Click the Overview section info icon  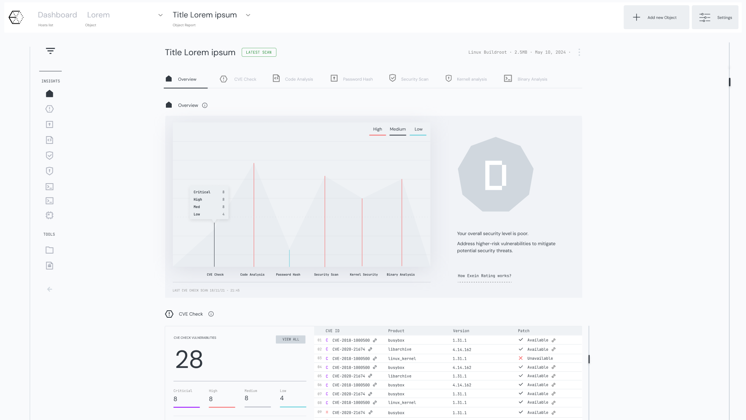click(x=205, y=105)
